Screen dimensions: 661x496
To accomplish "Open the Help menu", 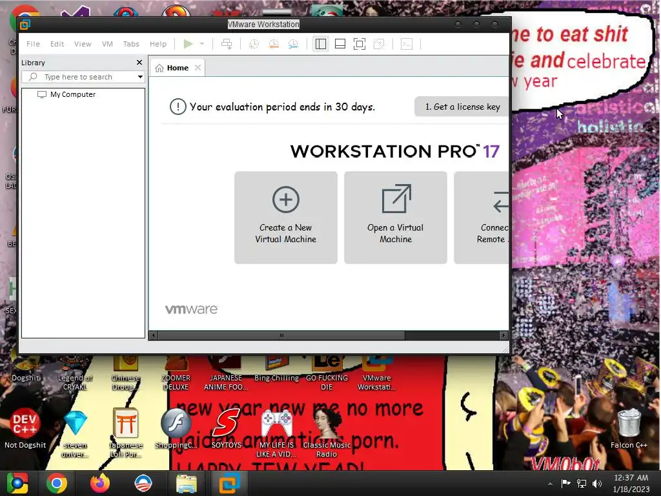I will [158, 44].
